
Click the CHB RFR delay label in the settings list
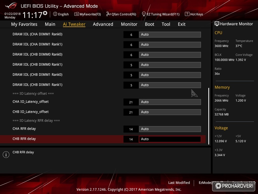click(24, 139)
